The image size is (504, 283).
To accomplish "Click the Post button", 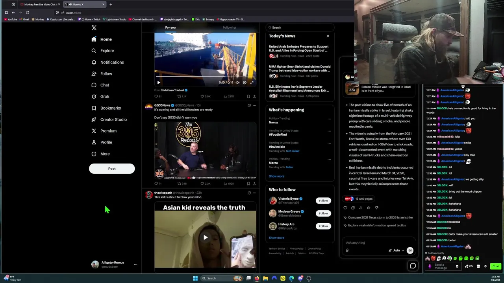I will click(x=112, y=169).
